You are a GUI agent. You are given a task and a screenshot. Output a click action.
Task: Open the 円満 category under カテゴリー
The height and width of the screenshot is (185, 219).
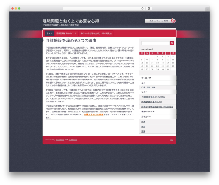pyautogui.click(x=143, y=122)
